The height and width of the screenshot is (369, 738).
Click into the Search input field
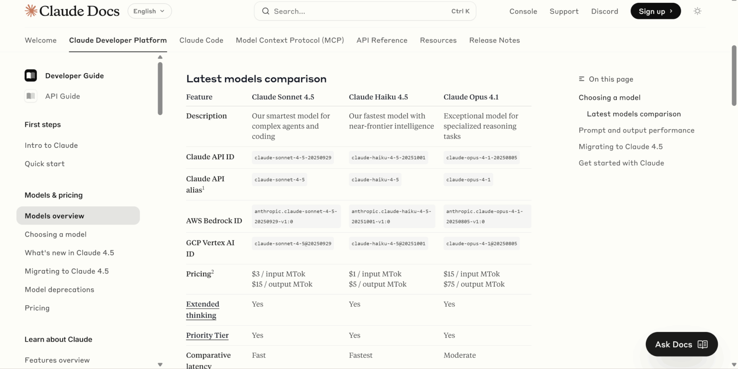pos(360,11)
